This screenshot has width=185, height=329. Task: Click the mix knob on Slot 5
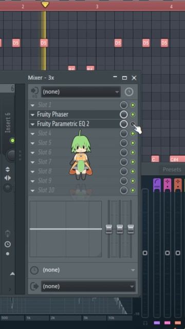pyautogui.click(x=124, y=143)
